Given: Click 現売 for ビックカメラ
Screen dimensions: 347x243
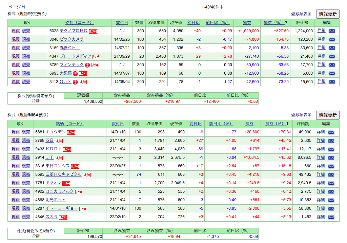Looking at the screenshot, I should point(26,39).
